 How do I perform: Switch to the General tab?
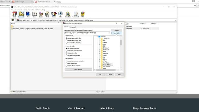coord(66,27)
